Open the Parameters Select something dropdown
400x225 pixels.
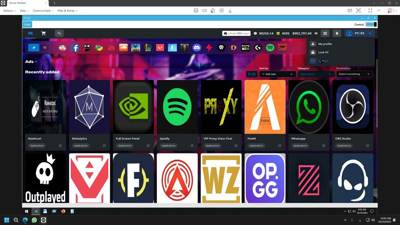tap(354, 74)
